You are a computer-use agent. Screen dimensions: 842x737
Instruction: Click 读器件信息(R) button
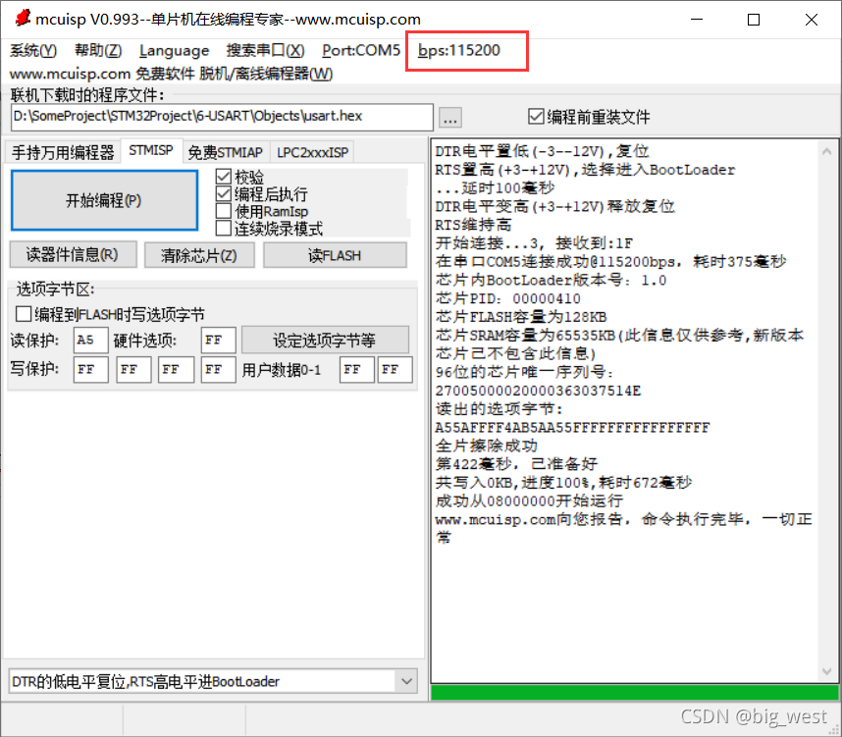pyautogui.click(x=73, y=254)
